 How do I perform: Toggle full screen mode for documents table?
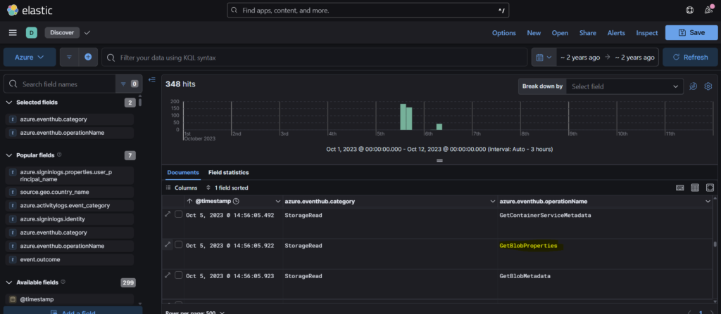click(x=710, y=188)
